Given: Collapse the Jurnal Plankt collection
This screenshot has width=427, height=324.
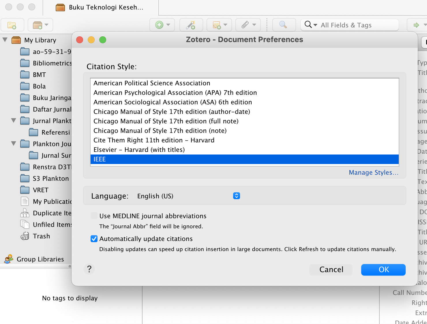Looking at the screenshot, I should [14, 120].
